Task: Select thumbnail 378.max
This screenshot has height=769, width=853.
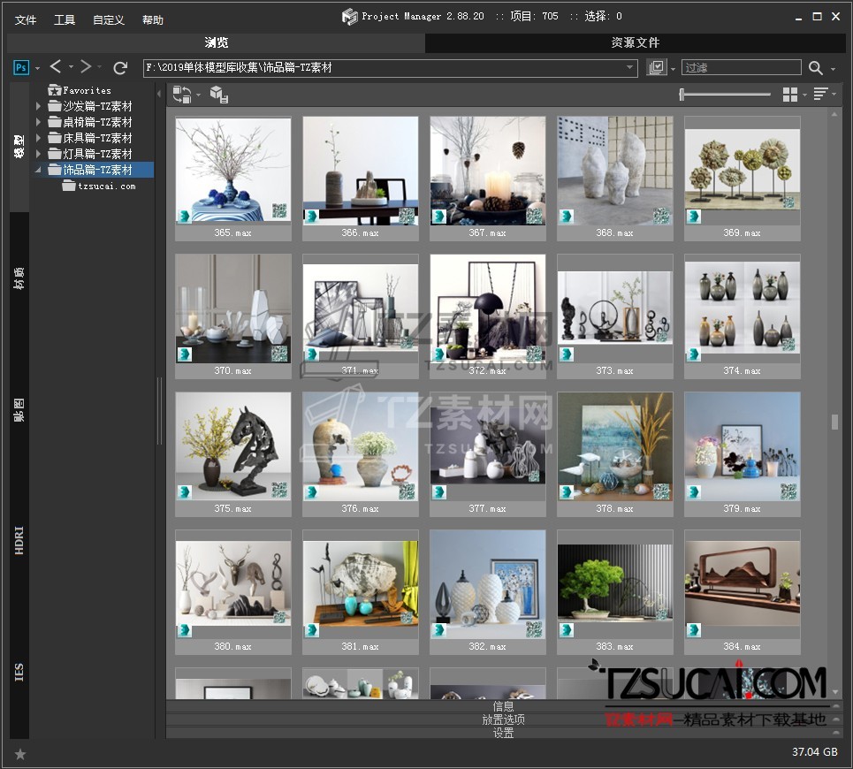Action: pyautogui.click(x=614, y=454)
